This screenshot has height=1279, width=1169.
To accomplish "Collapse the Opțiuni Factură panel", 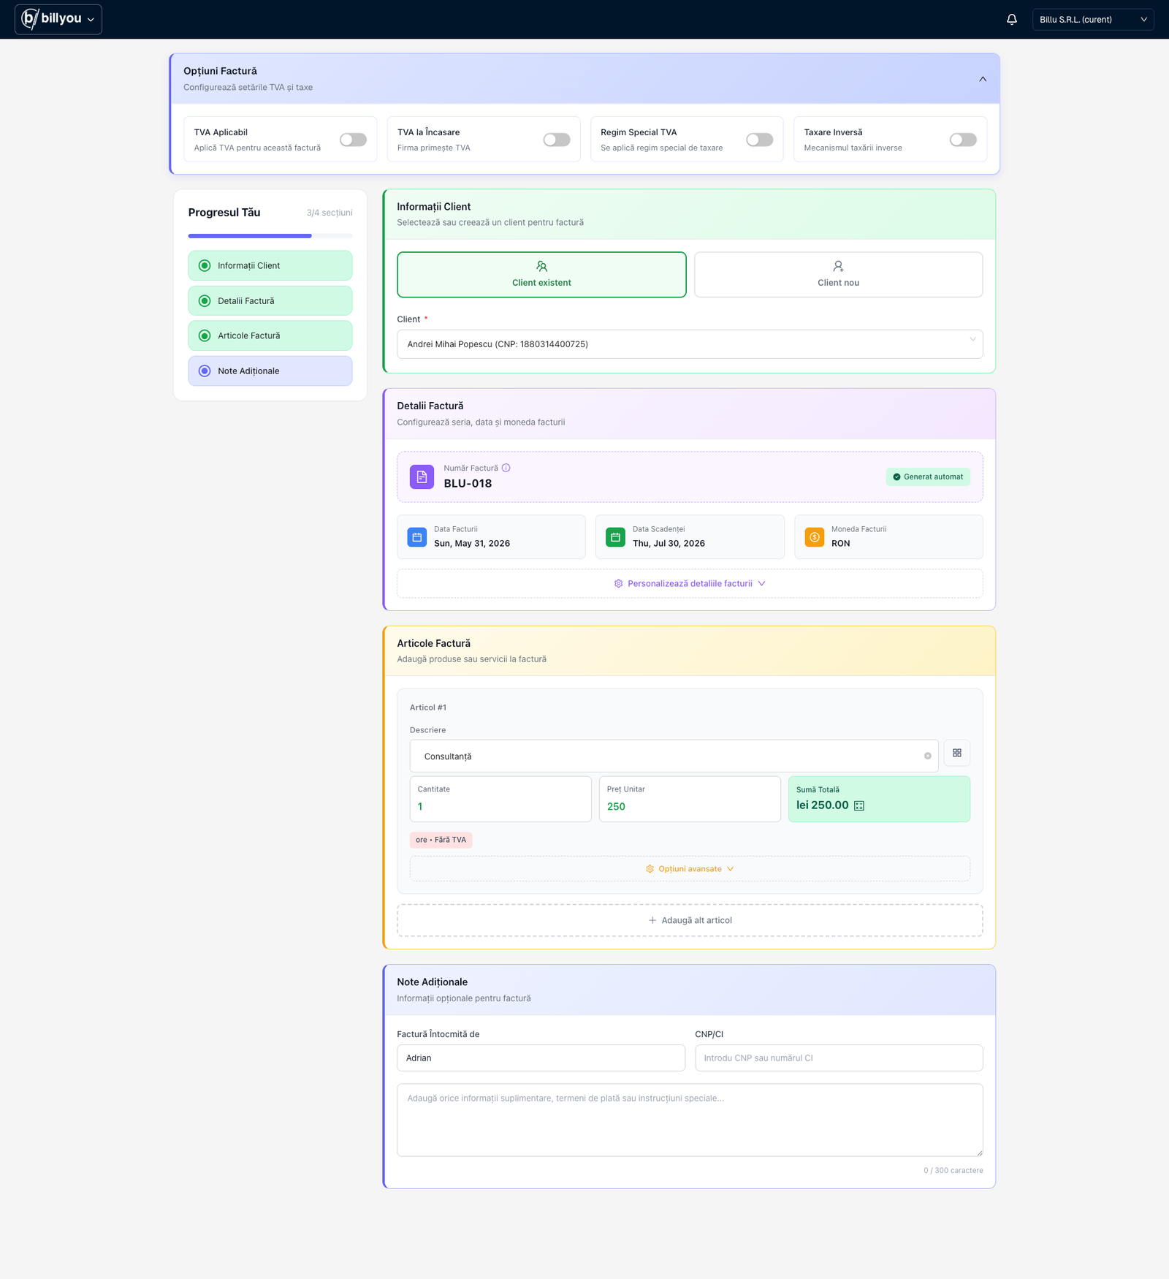I will click(983, 79).
